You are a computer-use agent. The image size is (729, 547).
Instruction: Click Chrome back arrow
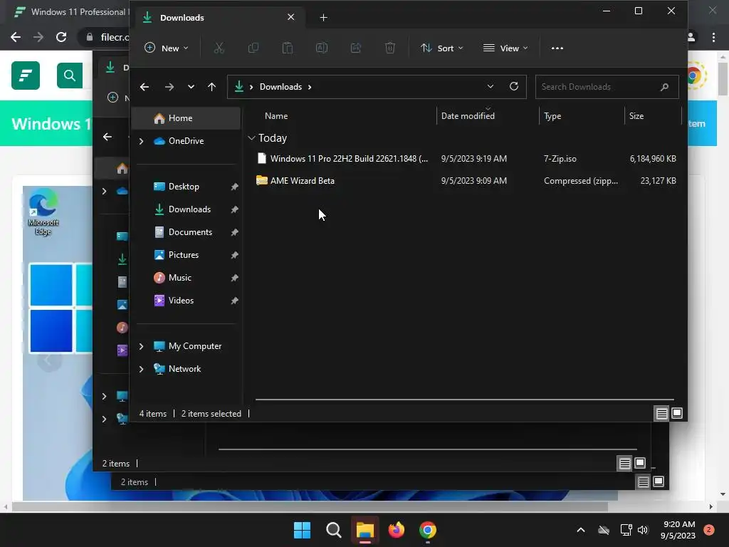tap(16, 37)
